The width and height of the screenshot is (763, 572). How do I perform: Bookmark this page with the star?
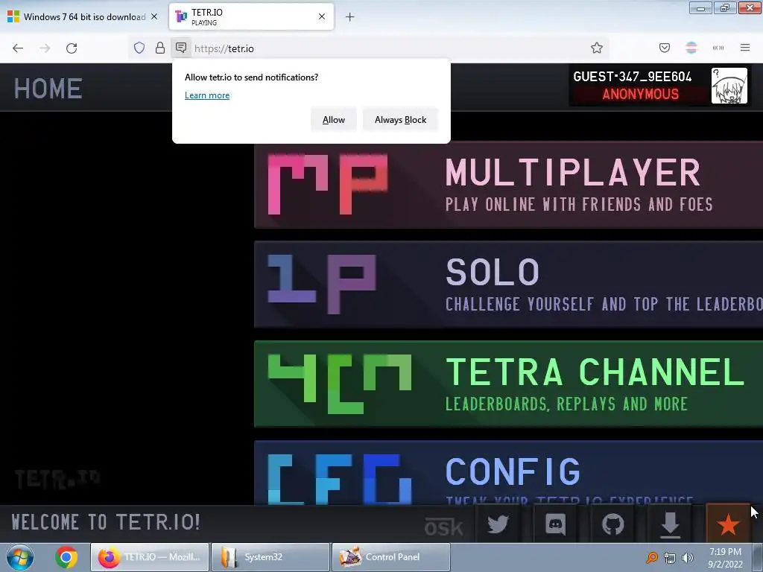[597, 48]
